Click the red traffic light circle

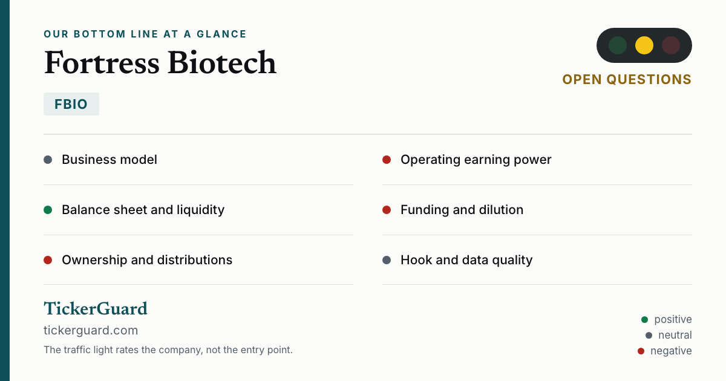[x=671, y=45]
